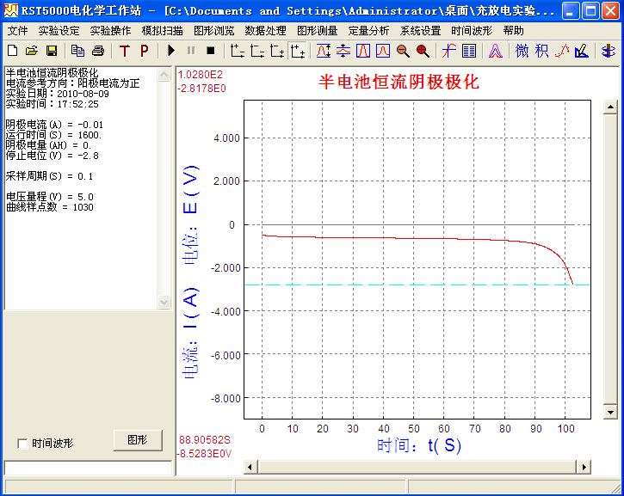The height and width of the screenshot is (496, 624).
Task: Stop the experiment with the black square
Action: 210,51
